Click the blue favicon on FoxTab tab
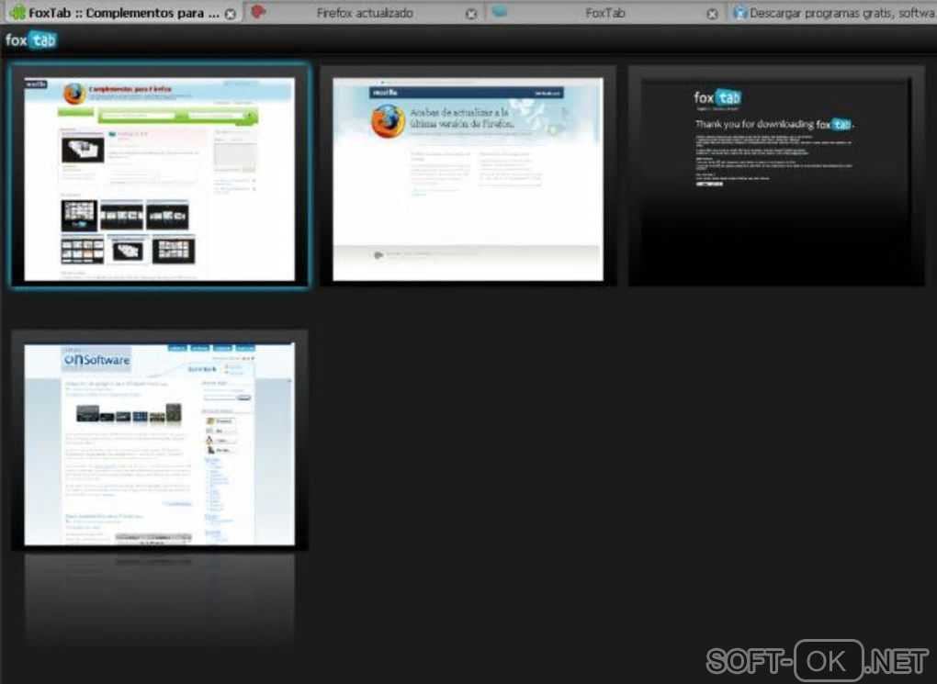Screen dimensions: 937x684 (500, 11)
